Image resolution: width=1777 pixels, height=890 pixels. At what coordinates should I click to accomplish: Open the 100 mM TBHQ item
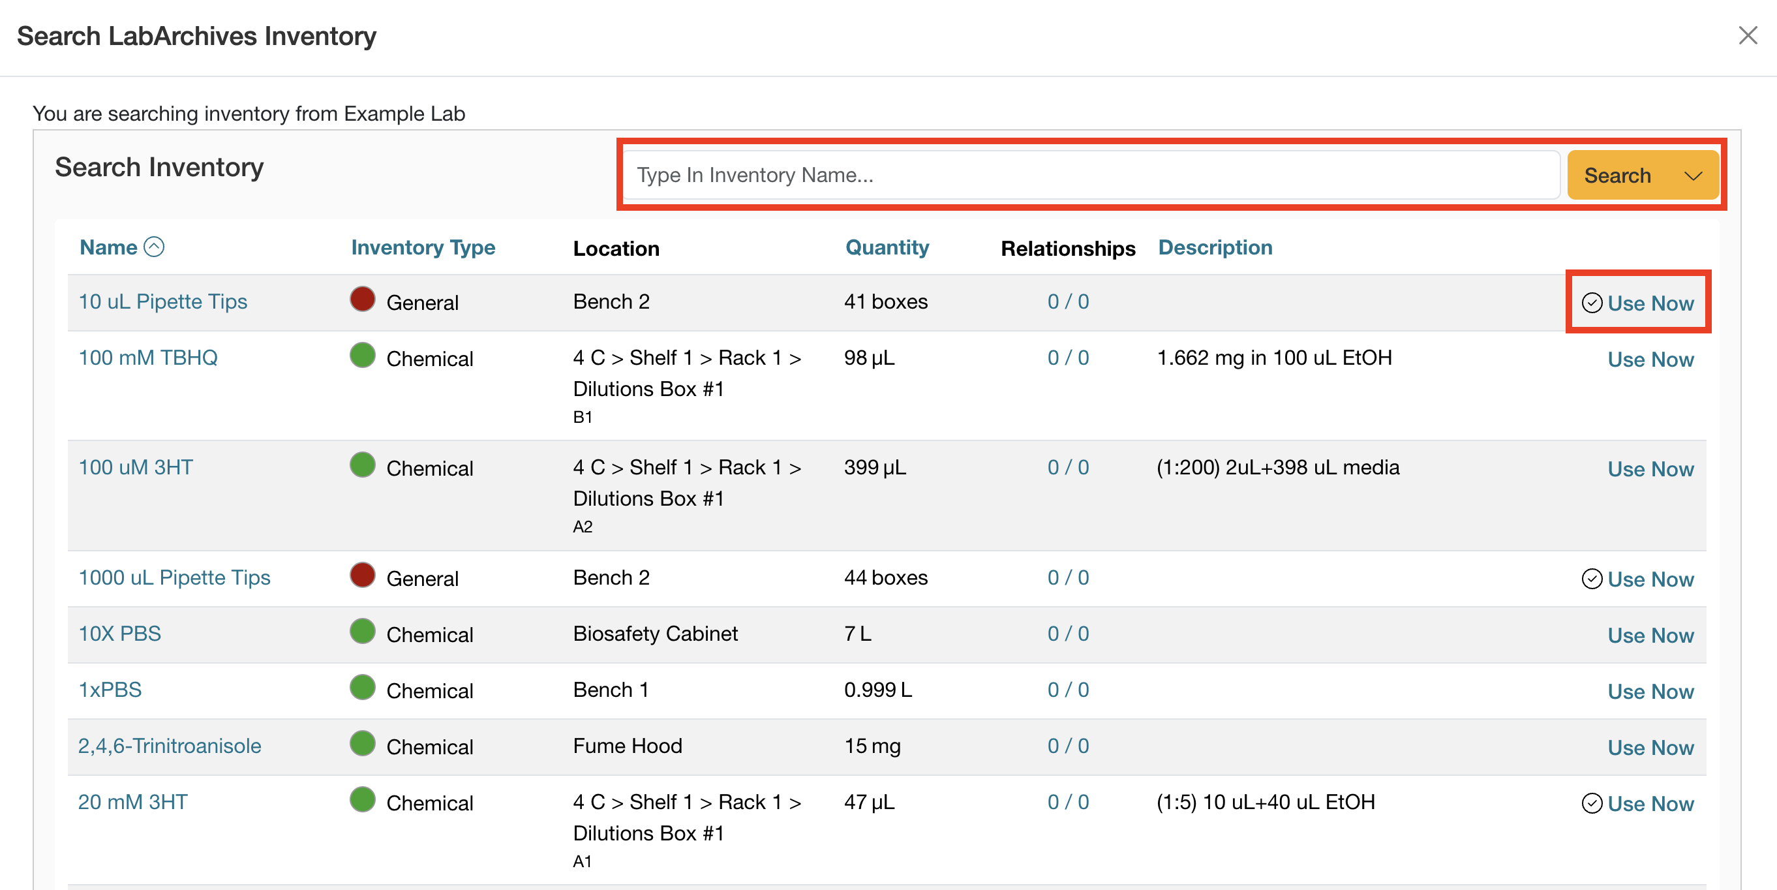[147, 358]
